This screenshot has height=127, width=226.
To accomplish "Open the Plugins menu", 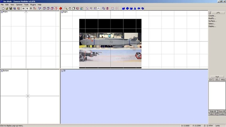I will [x=33, y=5].
